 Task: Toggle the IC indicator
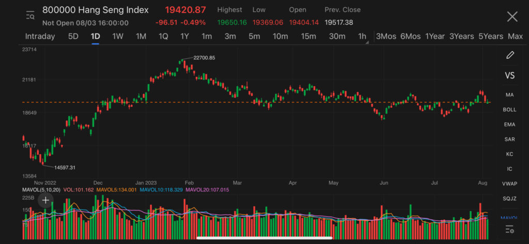tap(509, 169)
